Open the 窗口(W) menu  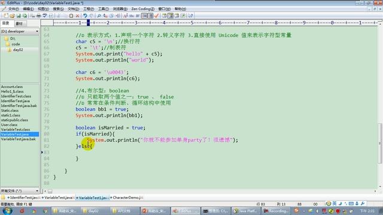164,9
